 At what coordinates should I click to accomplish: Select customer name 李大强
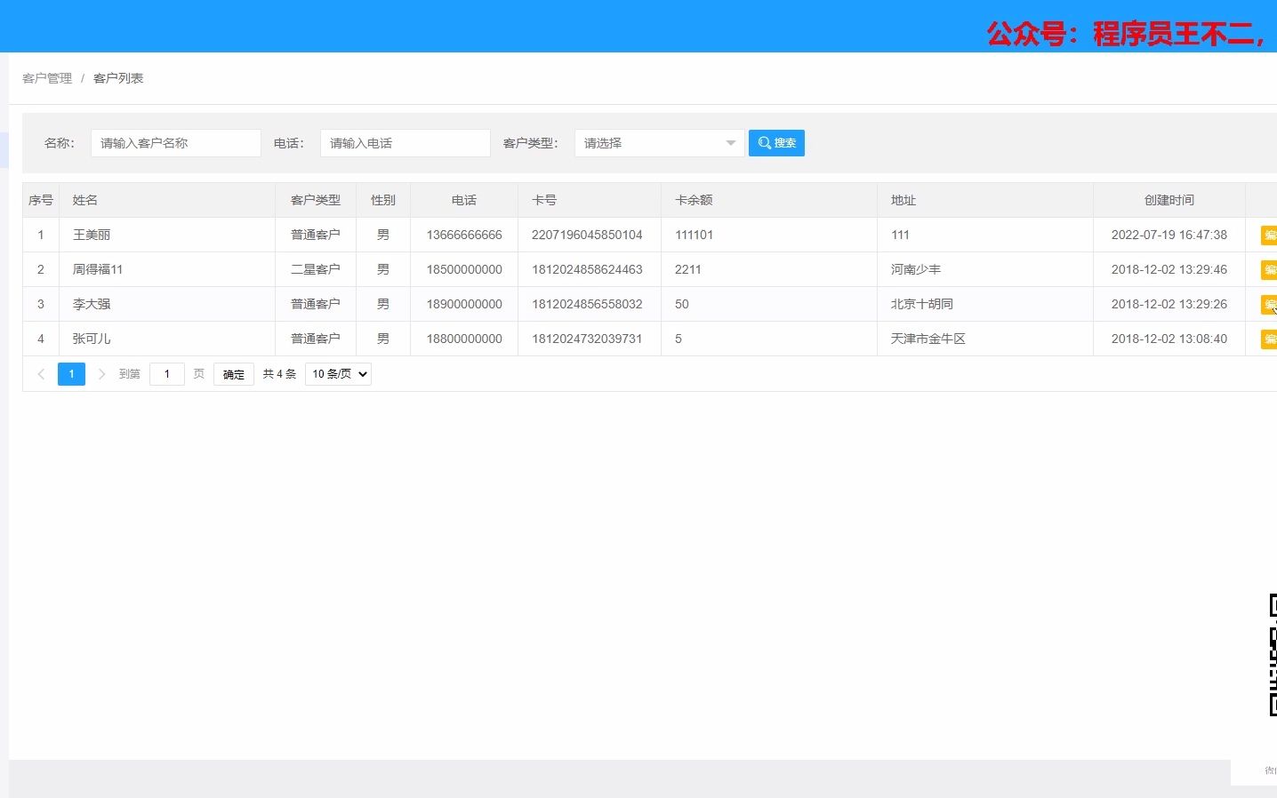[x=92, y=304]
